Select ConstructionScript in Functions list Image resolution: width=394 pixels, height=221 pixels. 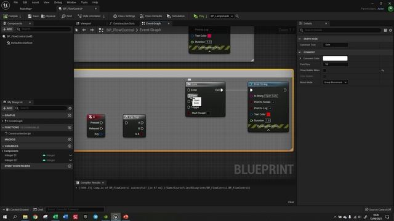tap(20, 134)
